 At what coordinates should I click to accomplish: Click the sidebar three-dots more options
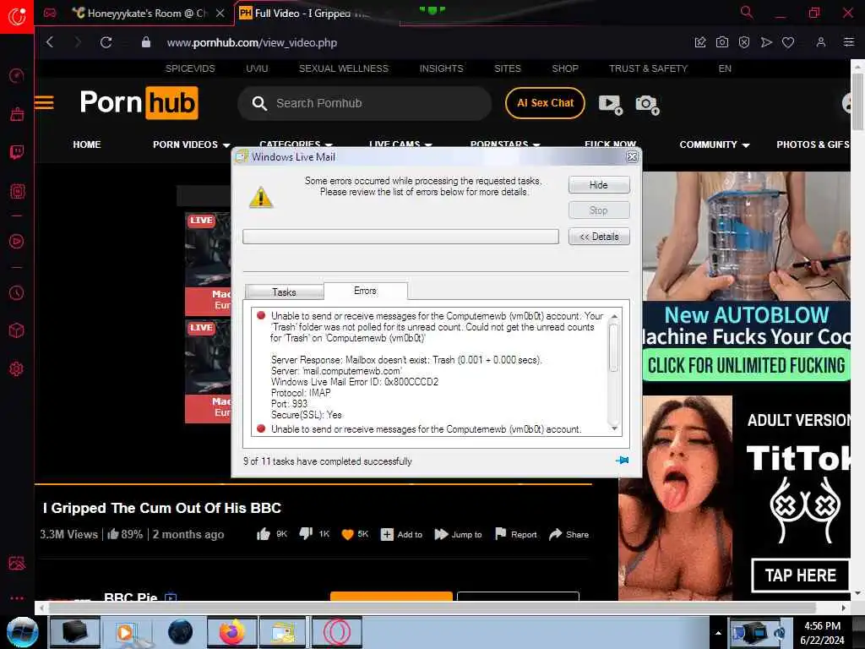17,597
